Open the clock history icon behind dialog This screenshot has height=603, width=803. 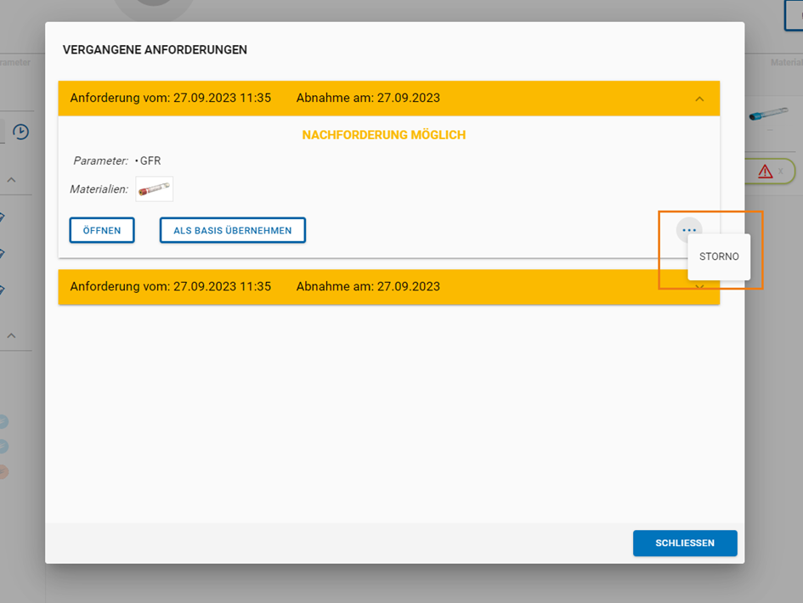pyautogui.click(x=20, y=132)
